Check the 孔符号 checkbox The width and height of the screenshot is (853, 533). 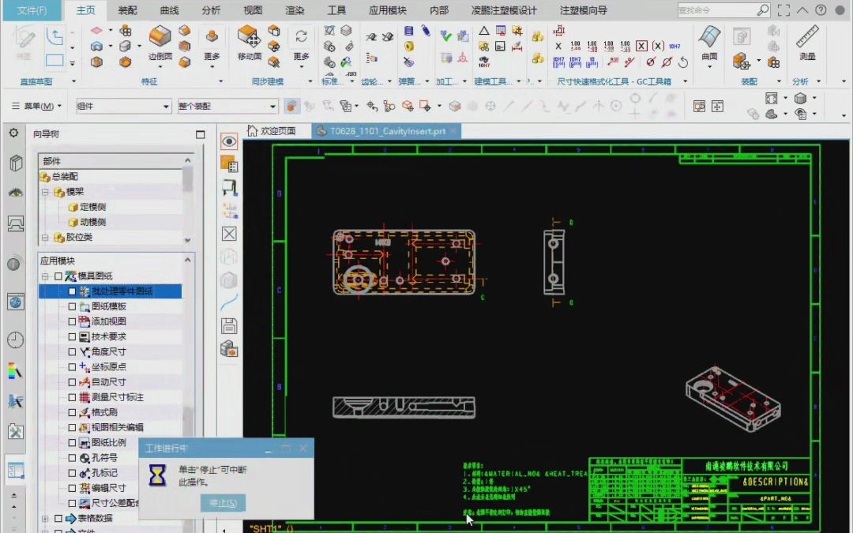coord(72,458)
